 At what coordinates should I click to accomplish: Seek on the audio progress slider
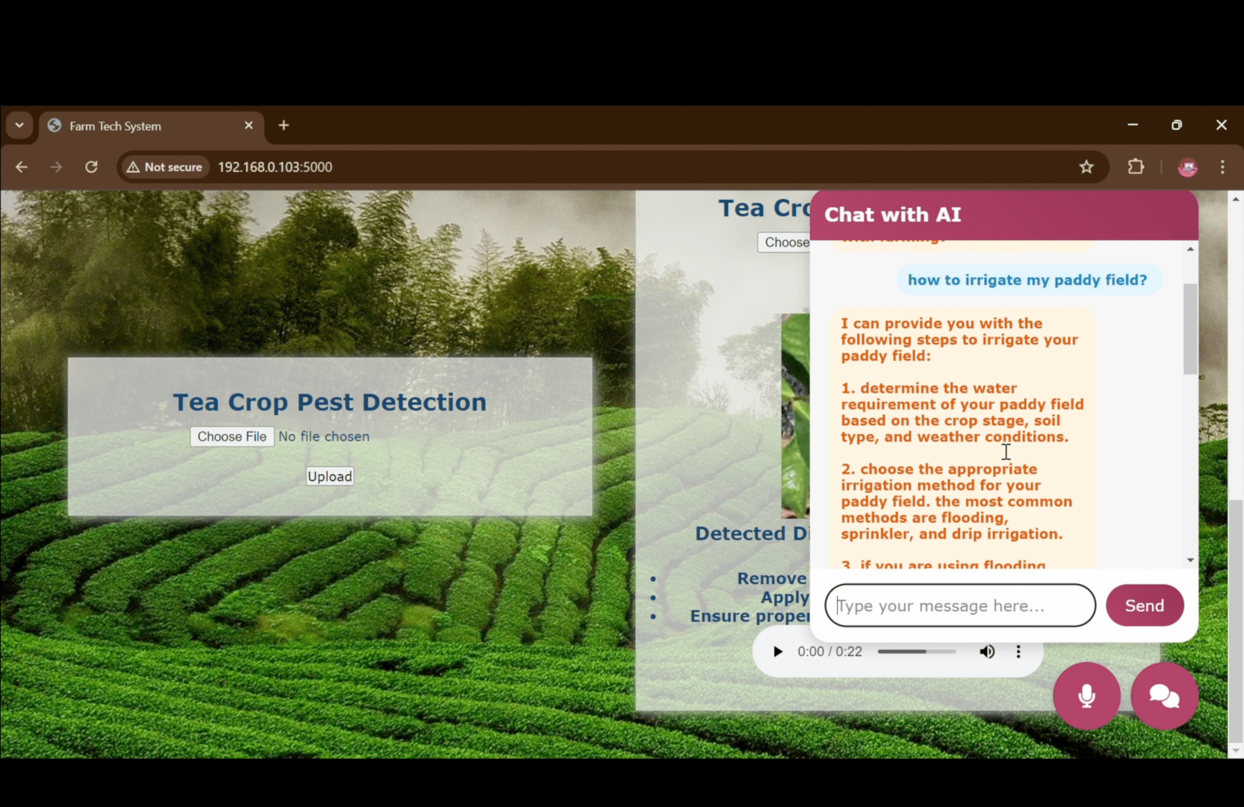[x=917, y=651]
